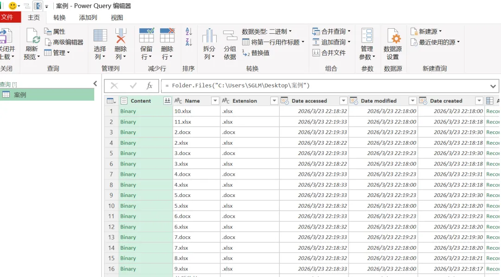The width and height of the screenshot is (501, 277).
Task: Open the Merge Queries (合并查询) dropdown
Action: point(331,31)
